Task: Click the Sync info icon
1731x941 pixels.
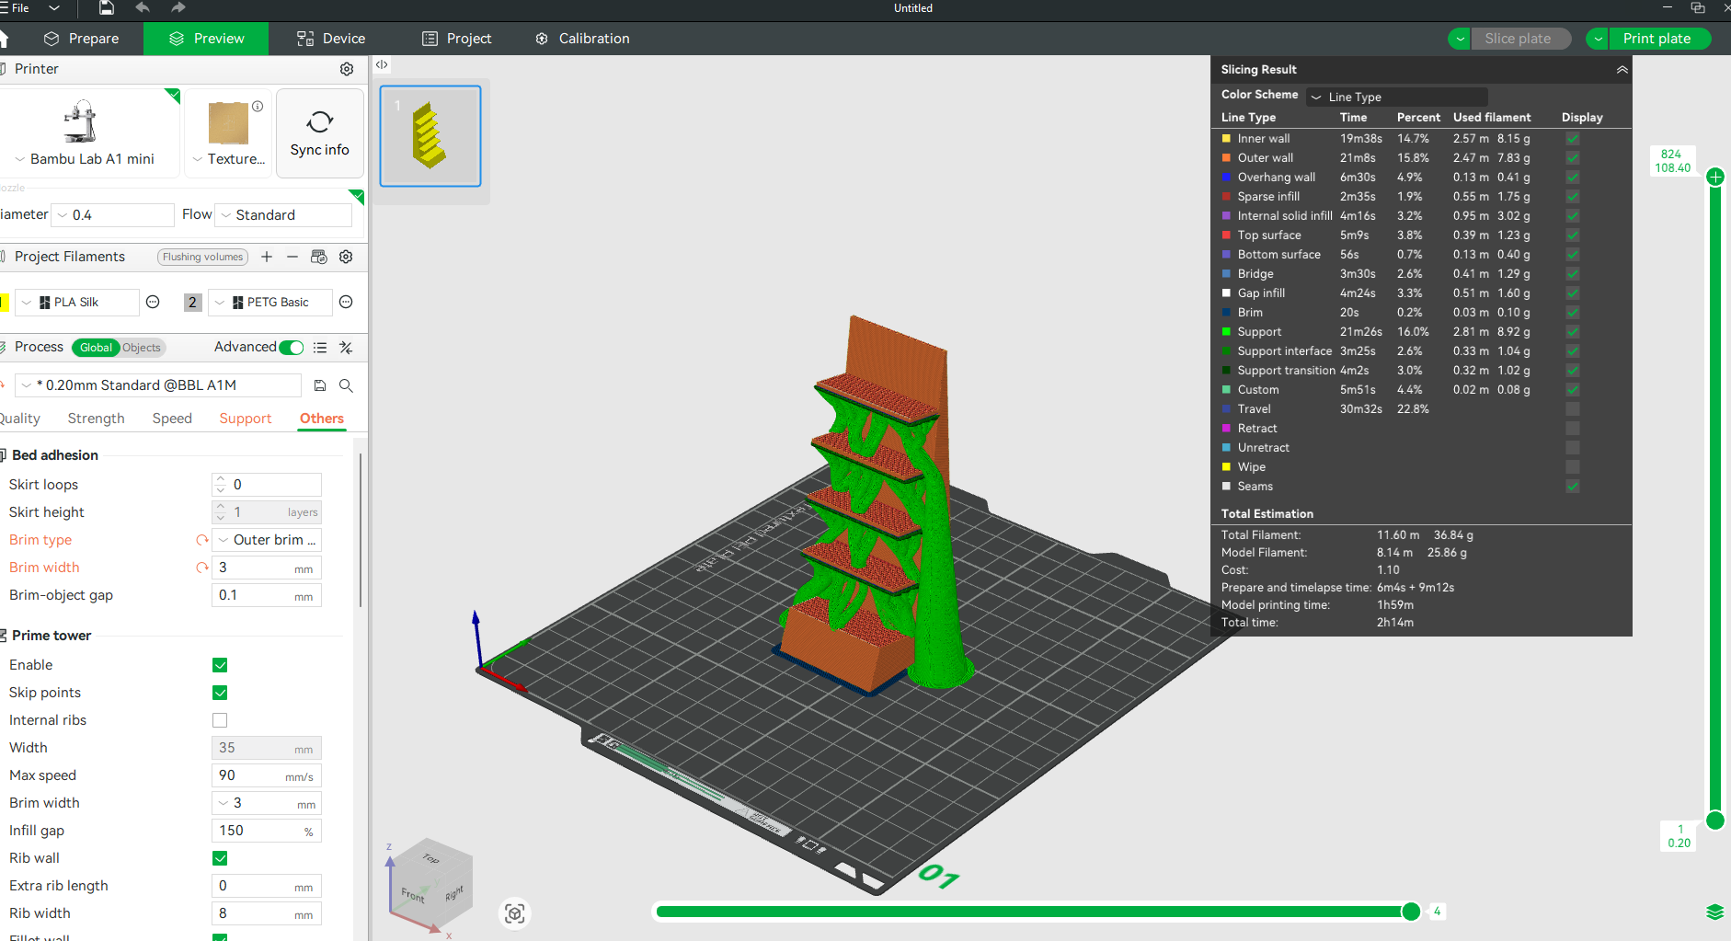Action: tap(319, 122)
